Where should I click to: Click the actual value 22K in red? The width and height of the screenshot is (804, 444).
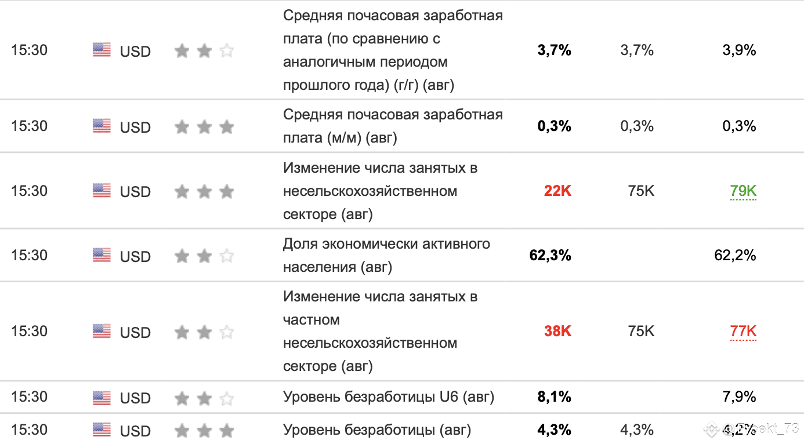click(557, 191)
